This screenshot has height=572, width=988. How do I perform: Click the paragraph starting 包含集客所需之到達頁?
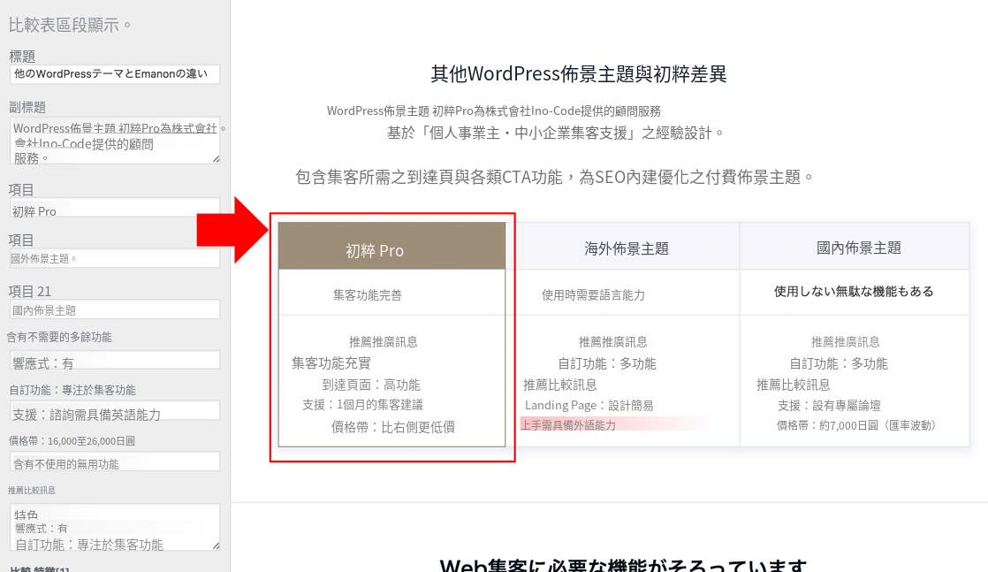point(554,177)
